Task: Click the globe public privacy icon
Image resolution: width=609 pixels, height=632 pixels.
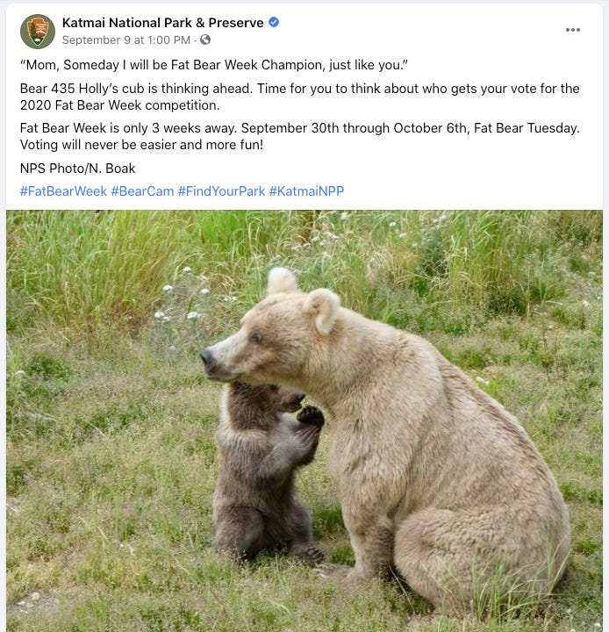Action: [205, 39]
